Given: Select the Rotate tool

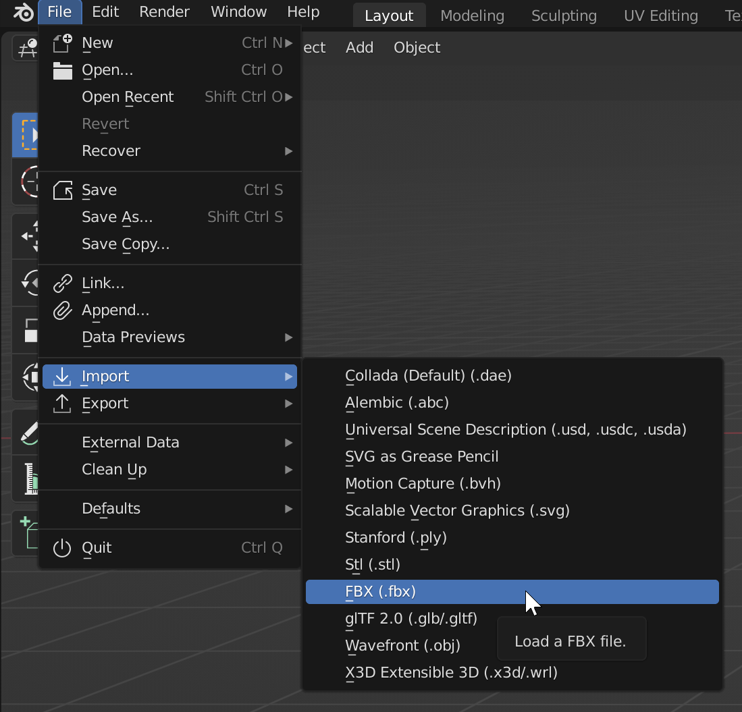Looking at the screenshot, I should [x=25, y=283].
